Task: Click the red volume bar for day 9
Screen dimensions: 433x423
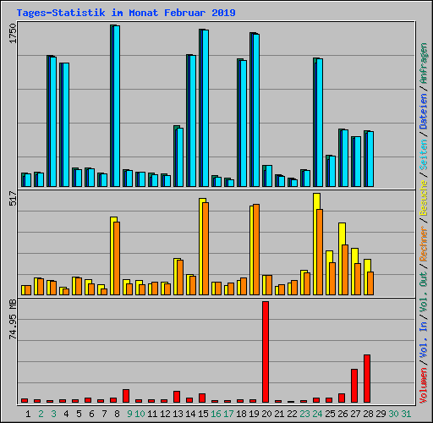Action: pyautogui.click(x=126, y=396)
